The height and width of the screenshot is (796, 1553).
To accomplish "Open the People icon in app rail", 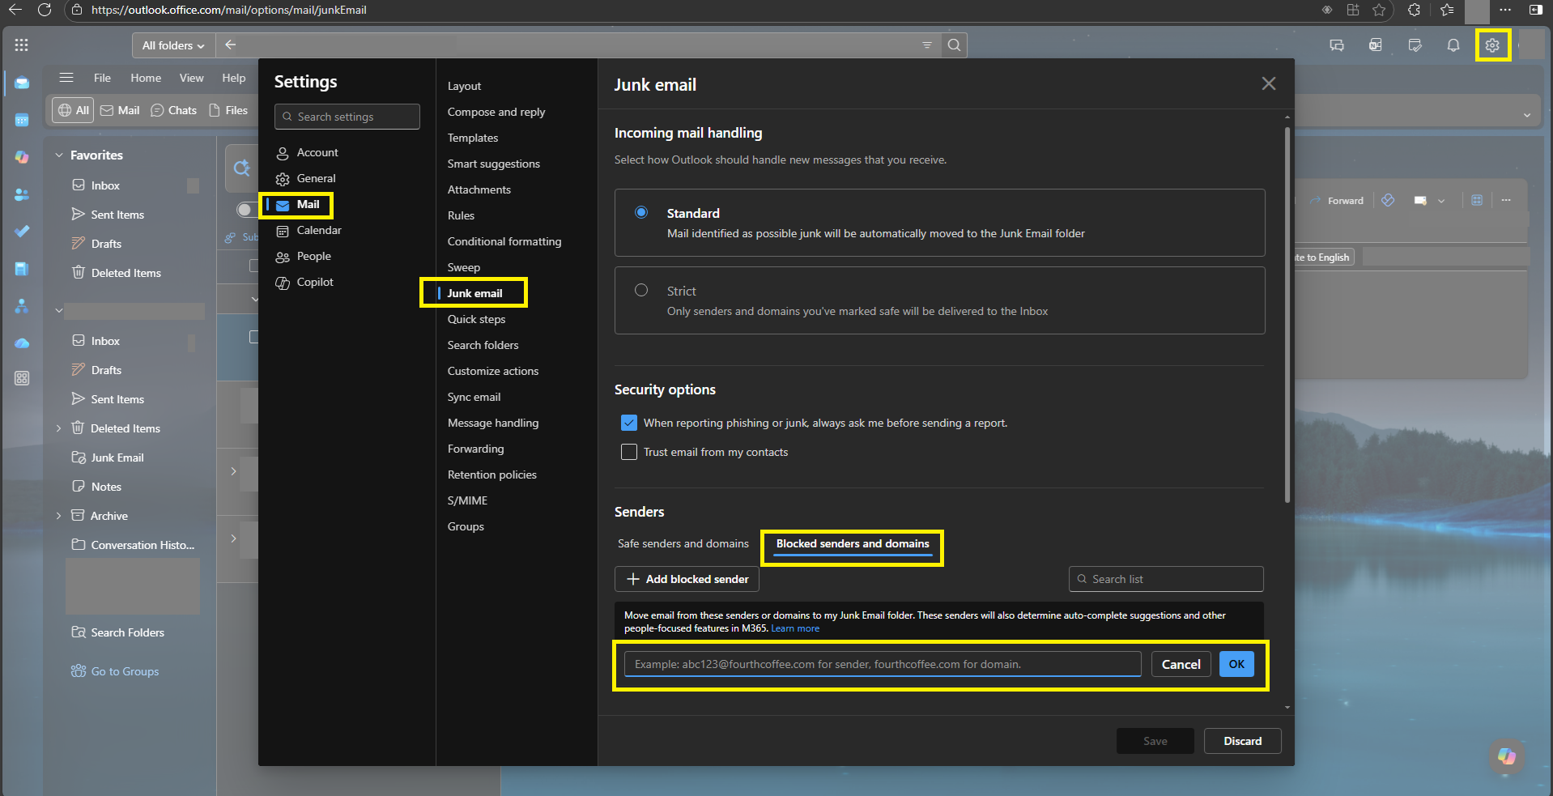I will (x=22, y=194).
